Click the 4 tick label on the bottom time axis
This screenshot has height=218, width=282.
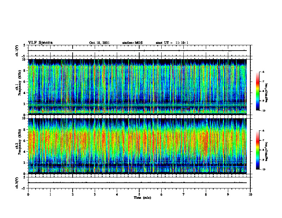point(117,194)
